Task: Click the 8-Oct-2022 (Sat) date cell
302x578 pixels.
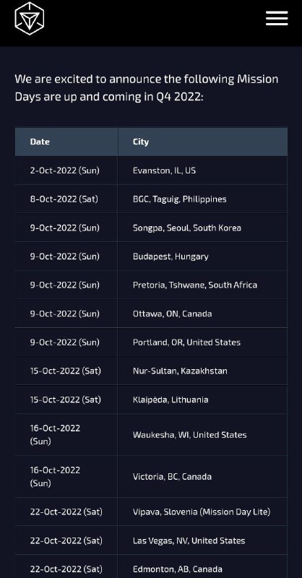Action: [64, 199]
